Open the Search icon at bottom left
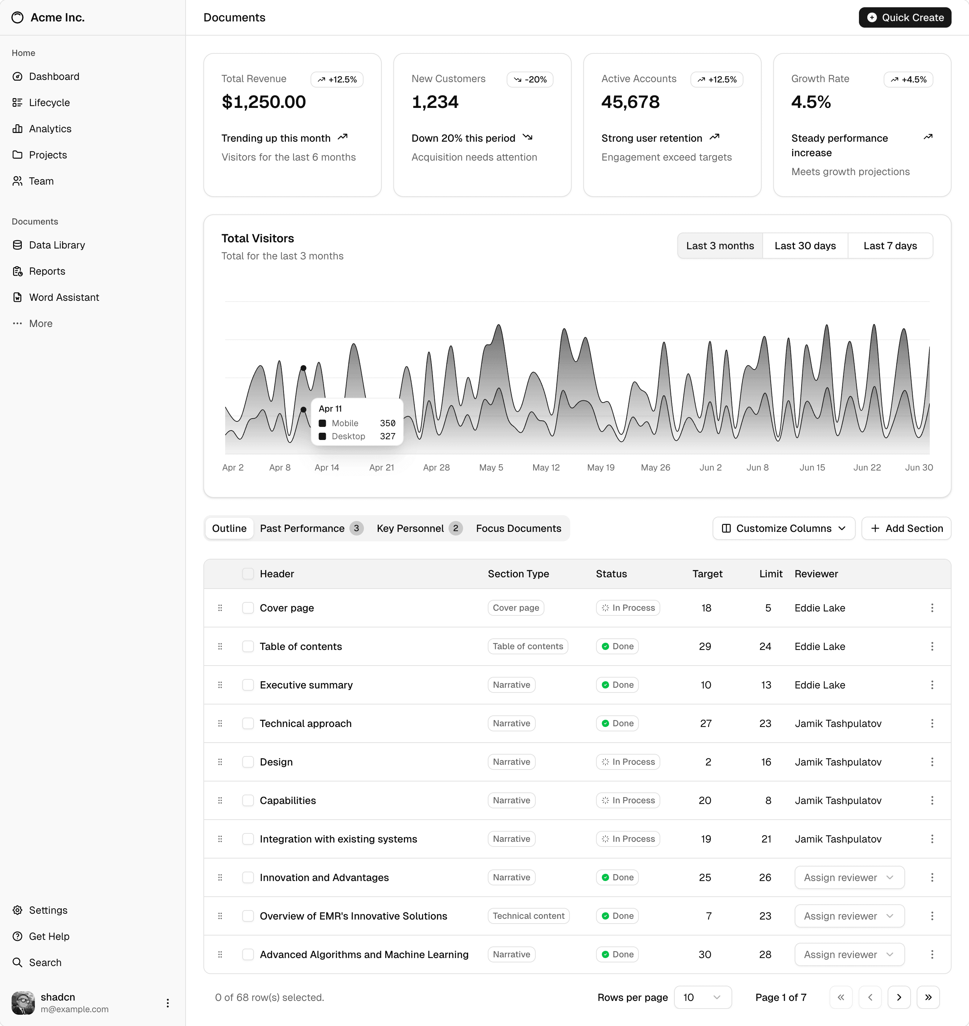969x1026 pixels. coord(17,962)
